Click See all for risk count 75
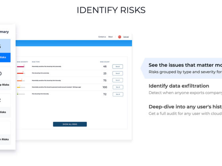The image size is (222, 166). point(118,80)
